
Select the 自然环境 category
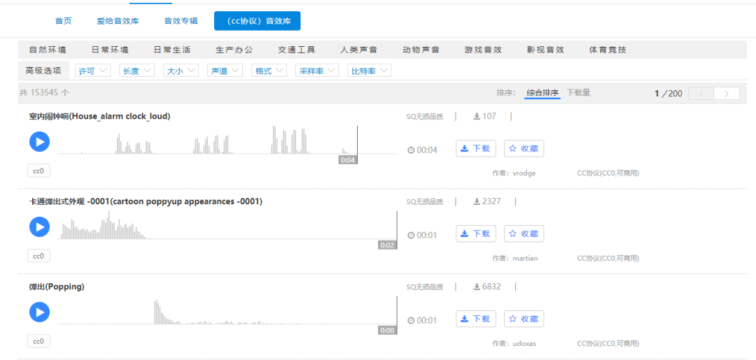pos(48,50)
